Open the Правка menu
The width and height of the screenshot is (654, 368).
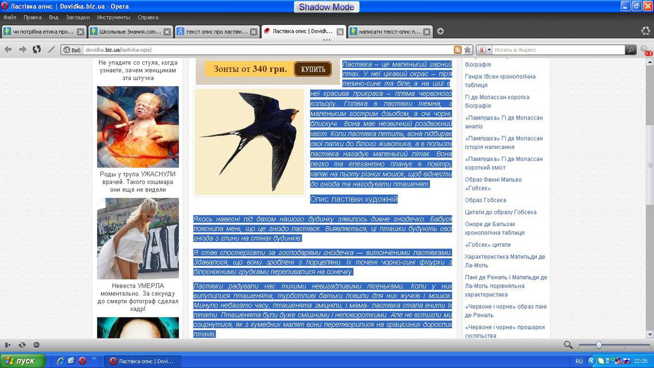coord(33,17)
